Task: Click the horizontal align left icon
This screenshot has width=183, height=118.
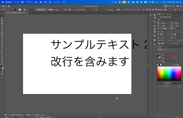Action: click(147, 9)
